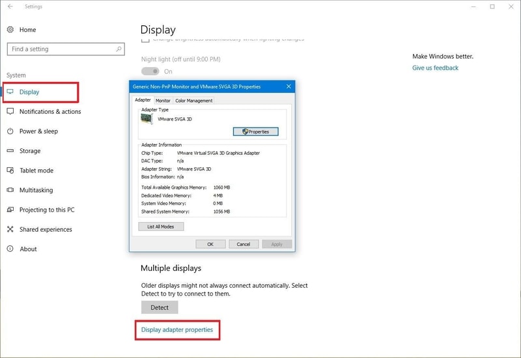Viewport: 521px width, 358px height.
Task: Click the 1060 MB total graphics memory value
Action: (221, 187)
